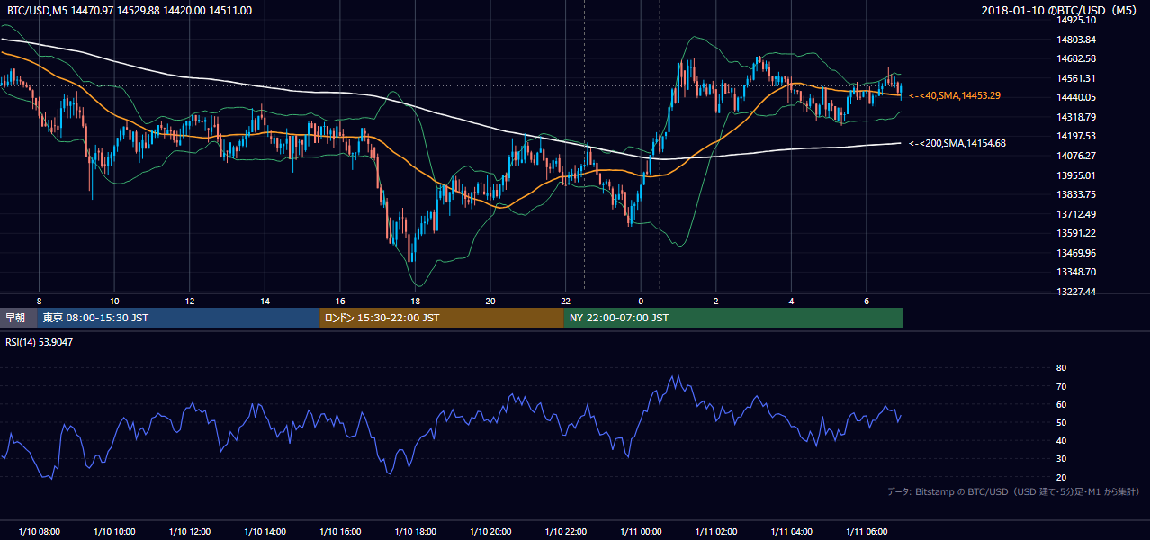This screenshot has width=1150, height=540.
Task: Click hour tick 18 under the price chart
Action: click(x=415, y=300)
